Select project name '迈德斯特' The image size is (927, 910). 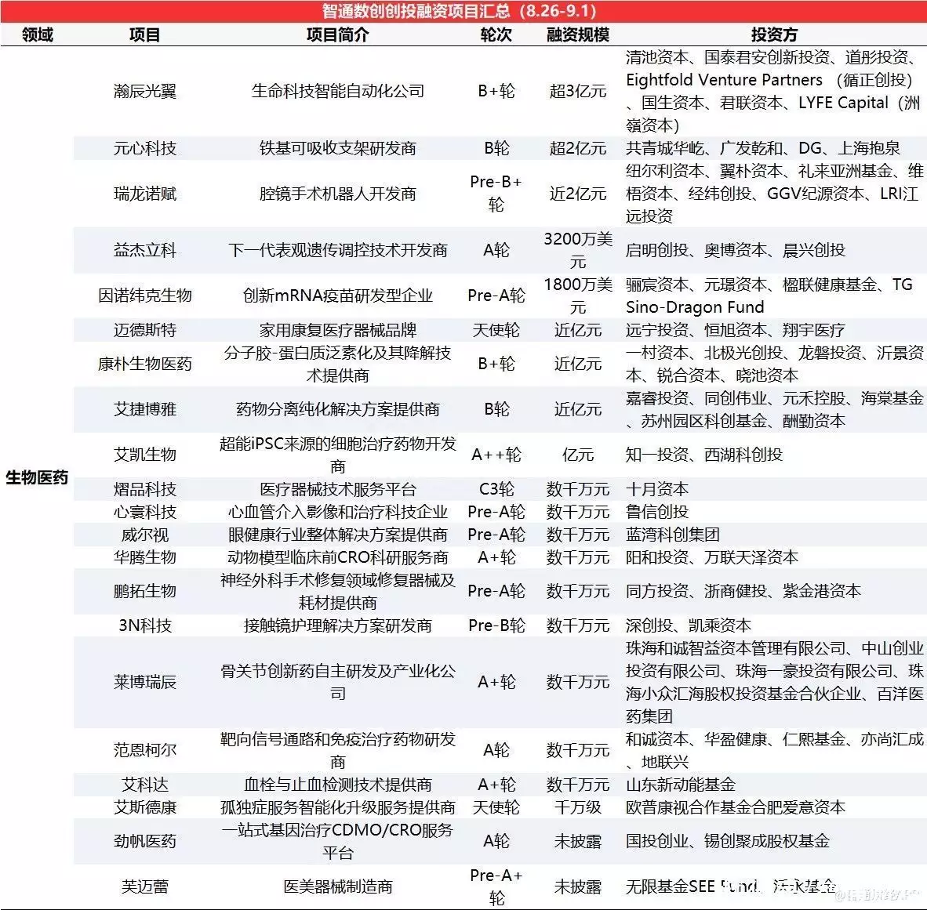tap(145, 330)
